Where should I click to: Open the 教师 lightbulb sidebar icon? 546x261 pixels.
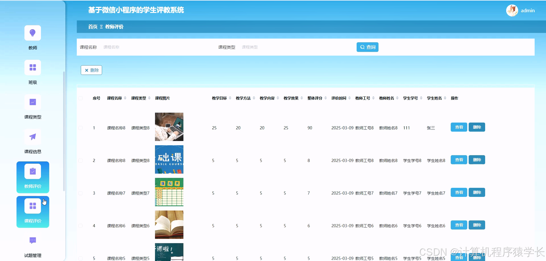point(33,33)
